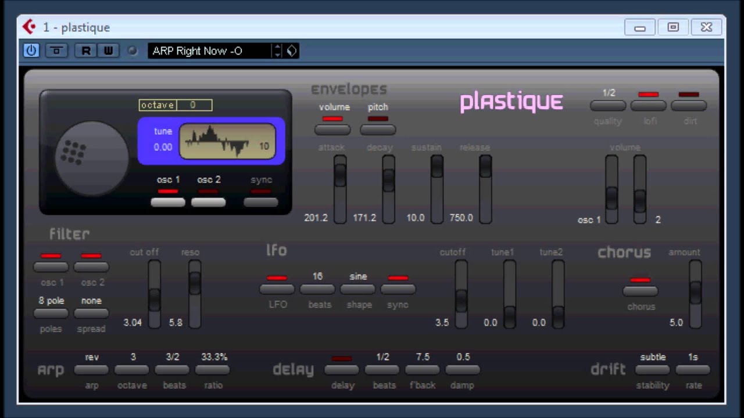Image resolution: width=744 pixels, height=418 pixels.
Task: Enable the W write automation button
Action: [108, 51]
